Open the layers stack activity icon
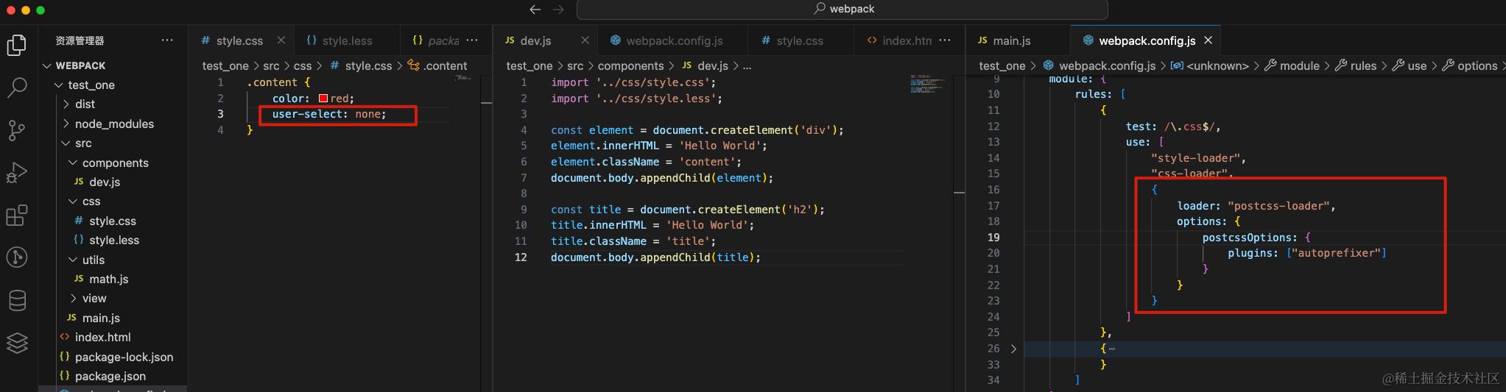 (x=17, y=343)
